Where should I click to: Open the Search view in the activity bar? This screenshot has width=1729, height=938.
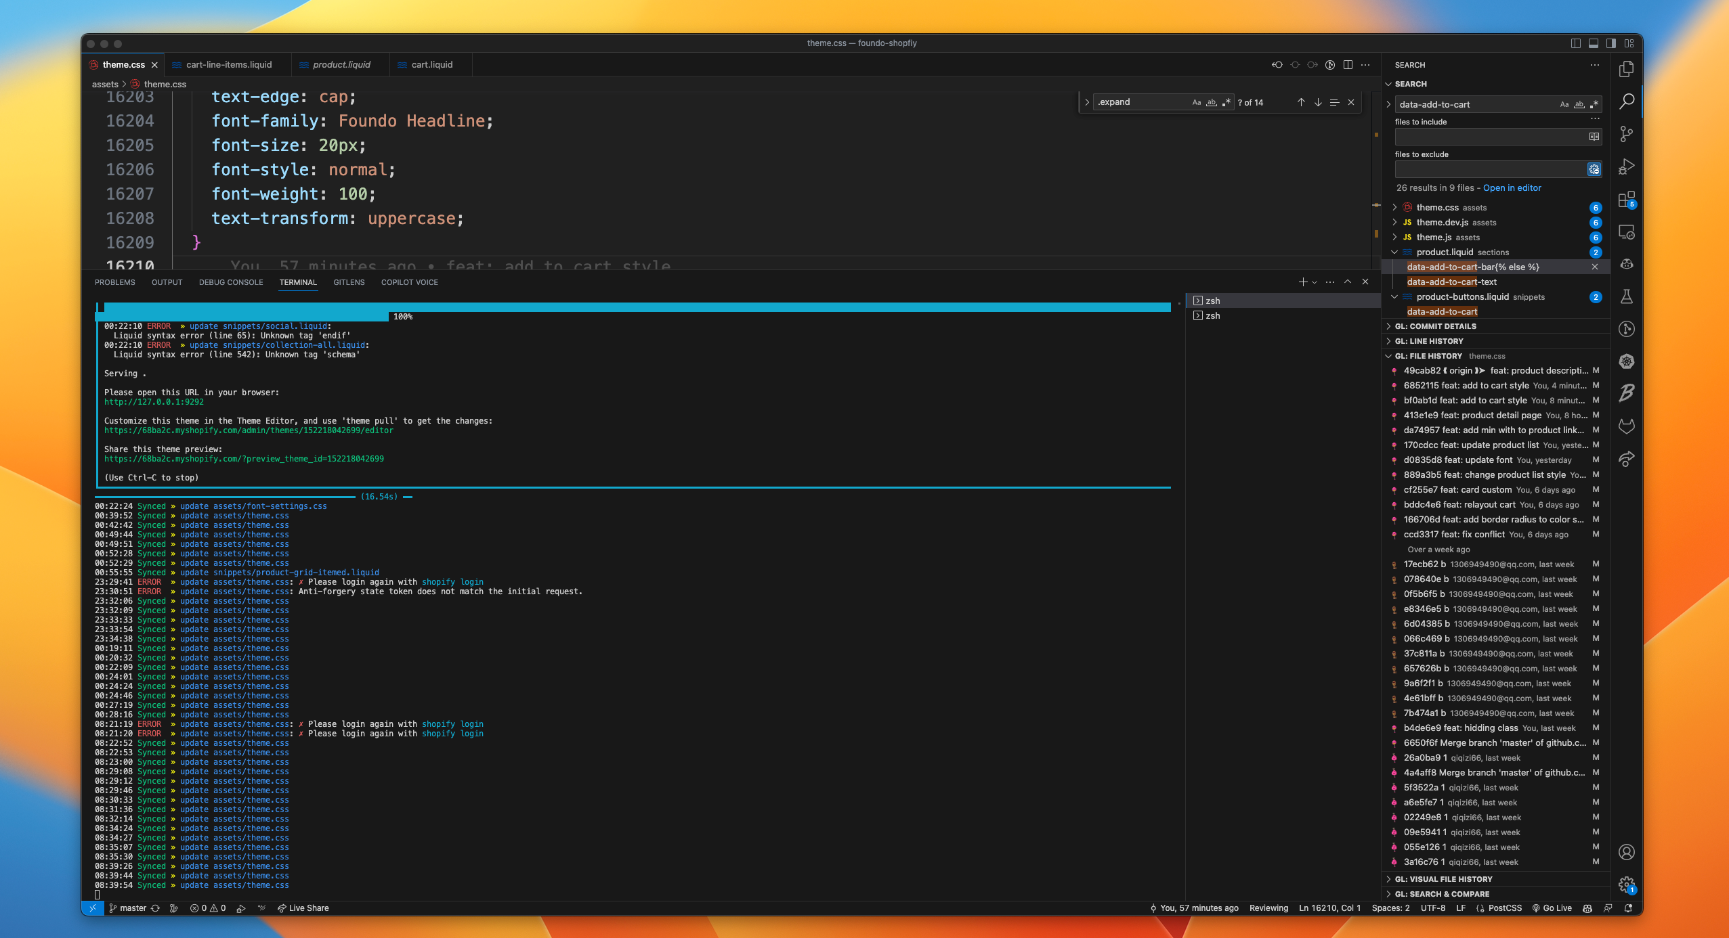tap(1628, 101)
